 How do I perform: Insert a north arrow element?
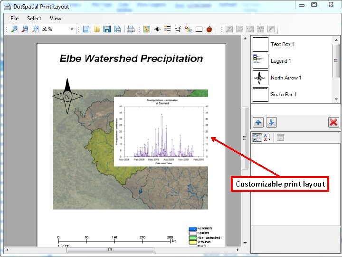(x=157, y=29)
